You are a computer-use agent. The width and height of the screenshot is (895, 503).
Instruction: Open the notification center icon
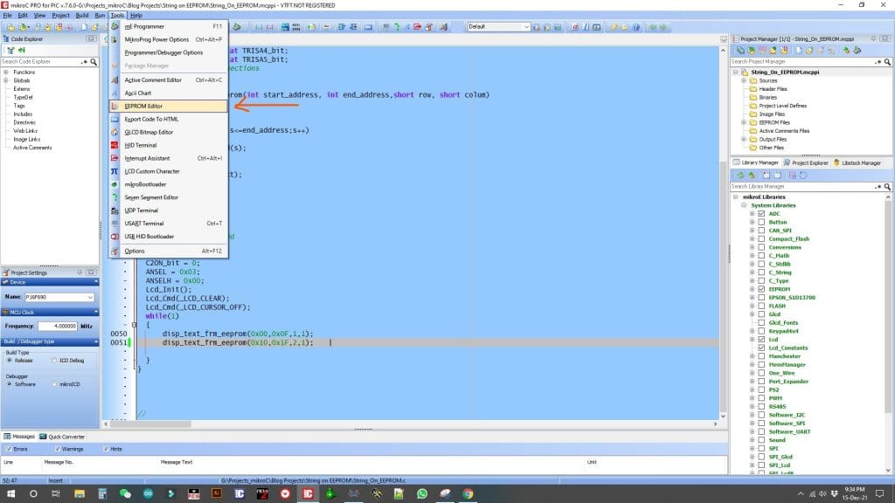coord(879,494)
